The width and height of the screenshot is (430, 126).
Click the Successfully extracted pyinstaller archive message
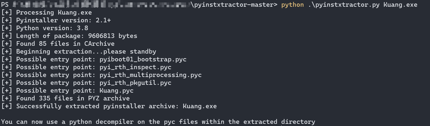point(116,106)
